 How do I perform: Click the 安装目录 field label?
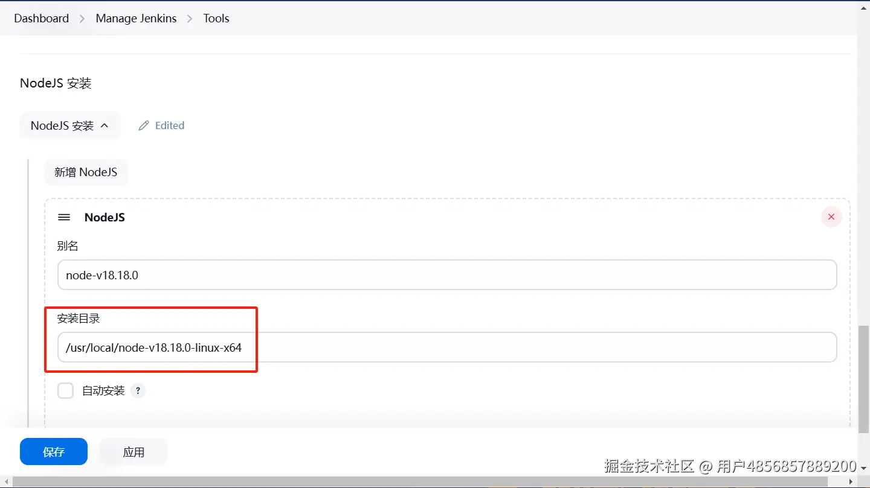(x=79, y=318)
